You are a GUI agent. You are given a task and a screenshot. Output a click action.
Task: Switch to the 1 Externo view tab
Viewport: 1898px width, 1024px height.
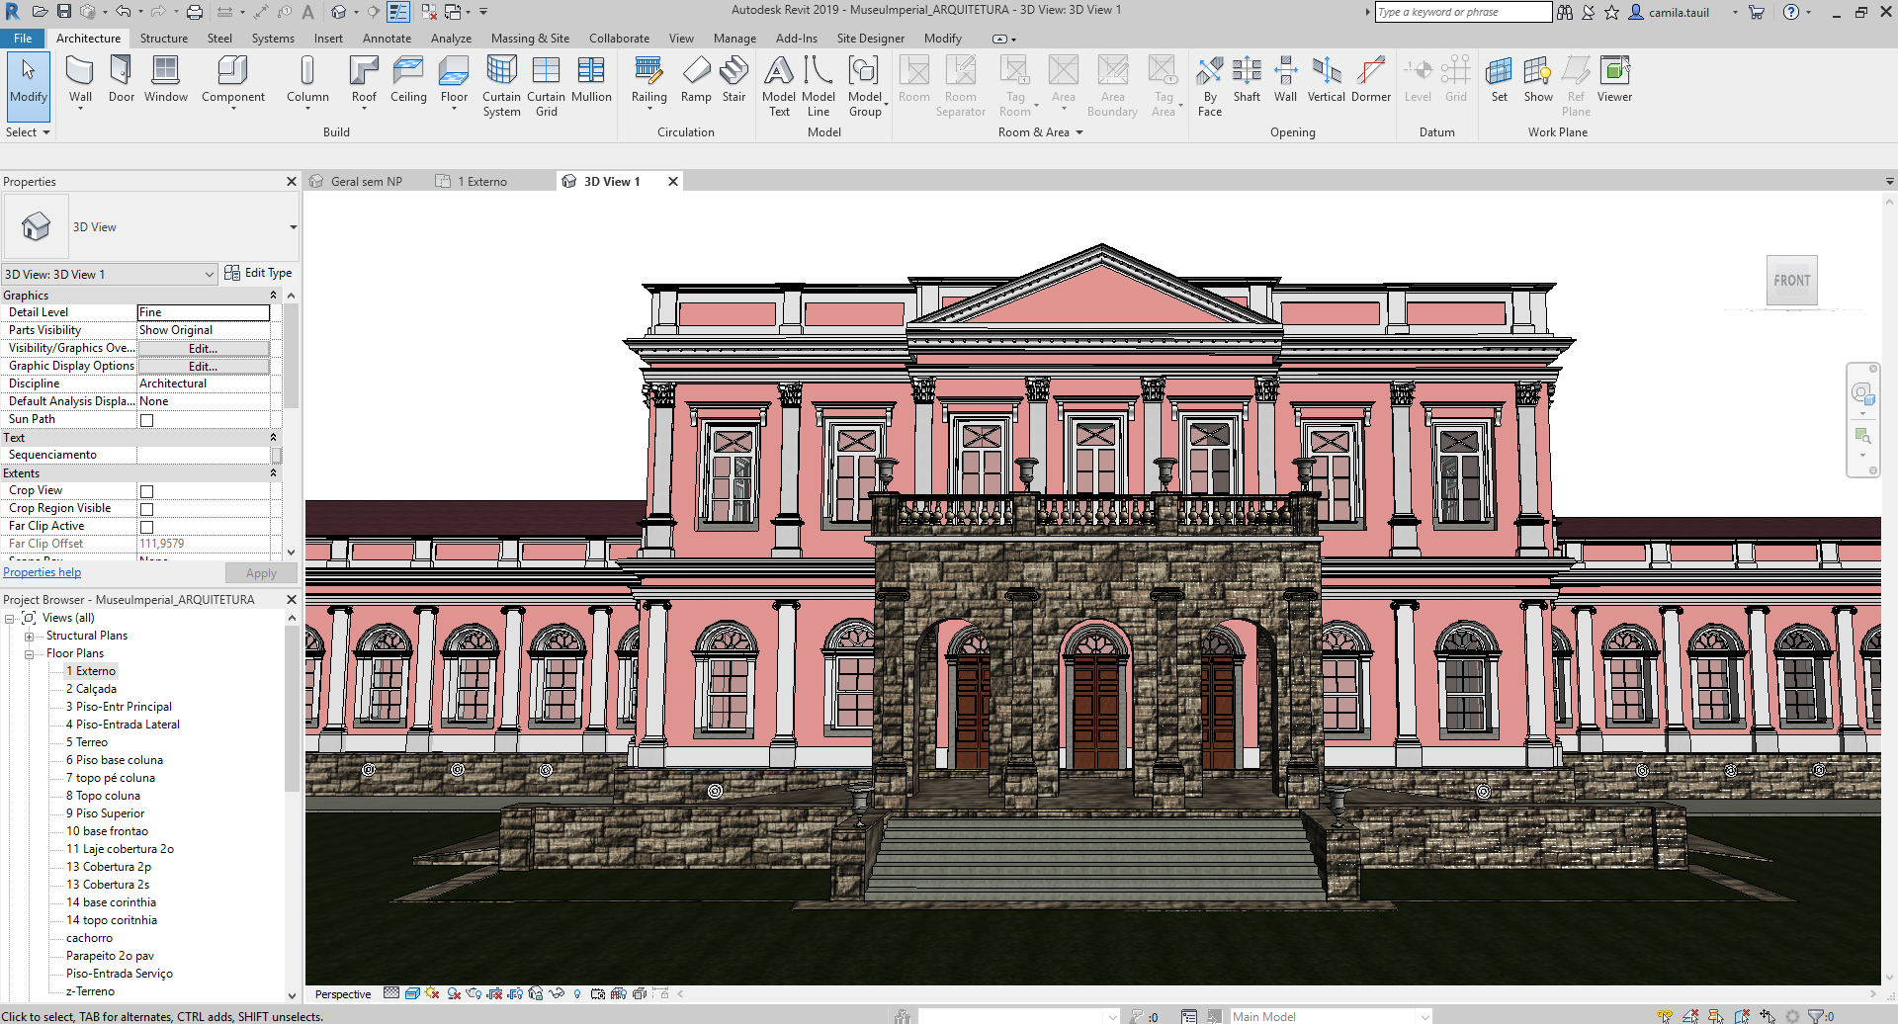[481, 182]
